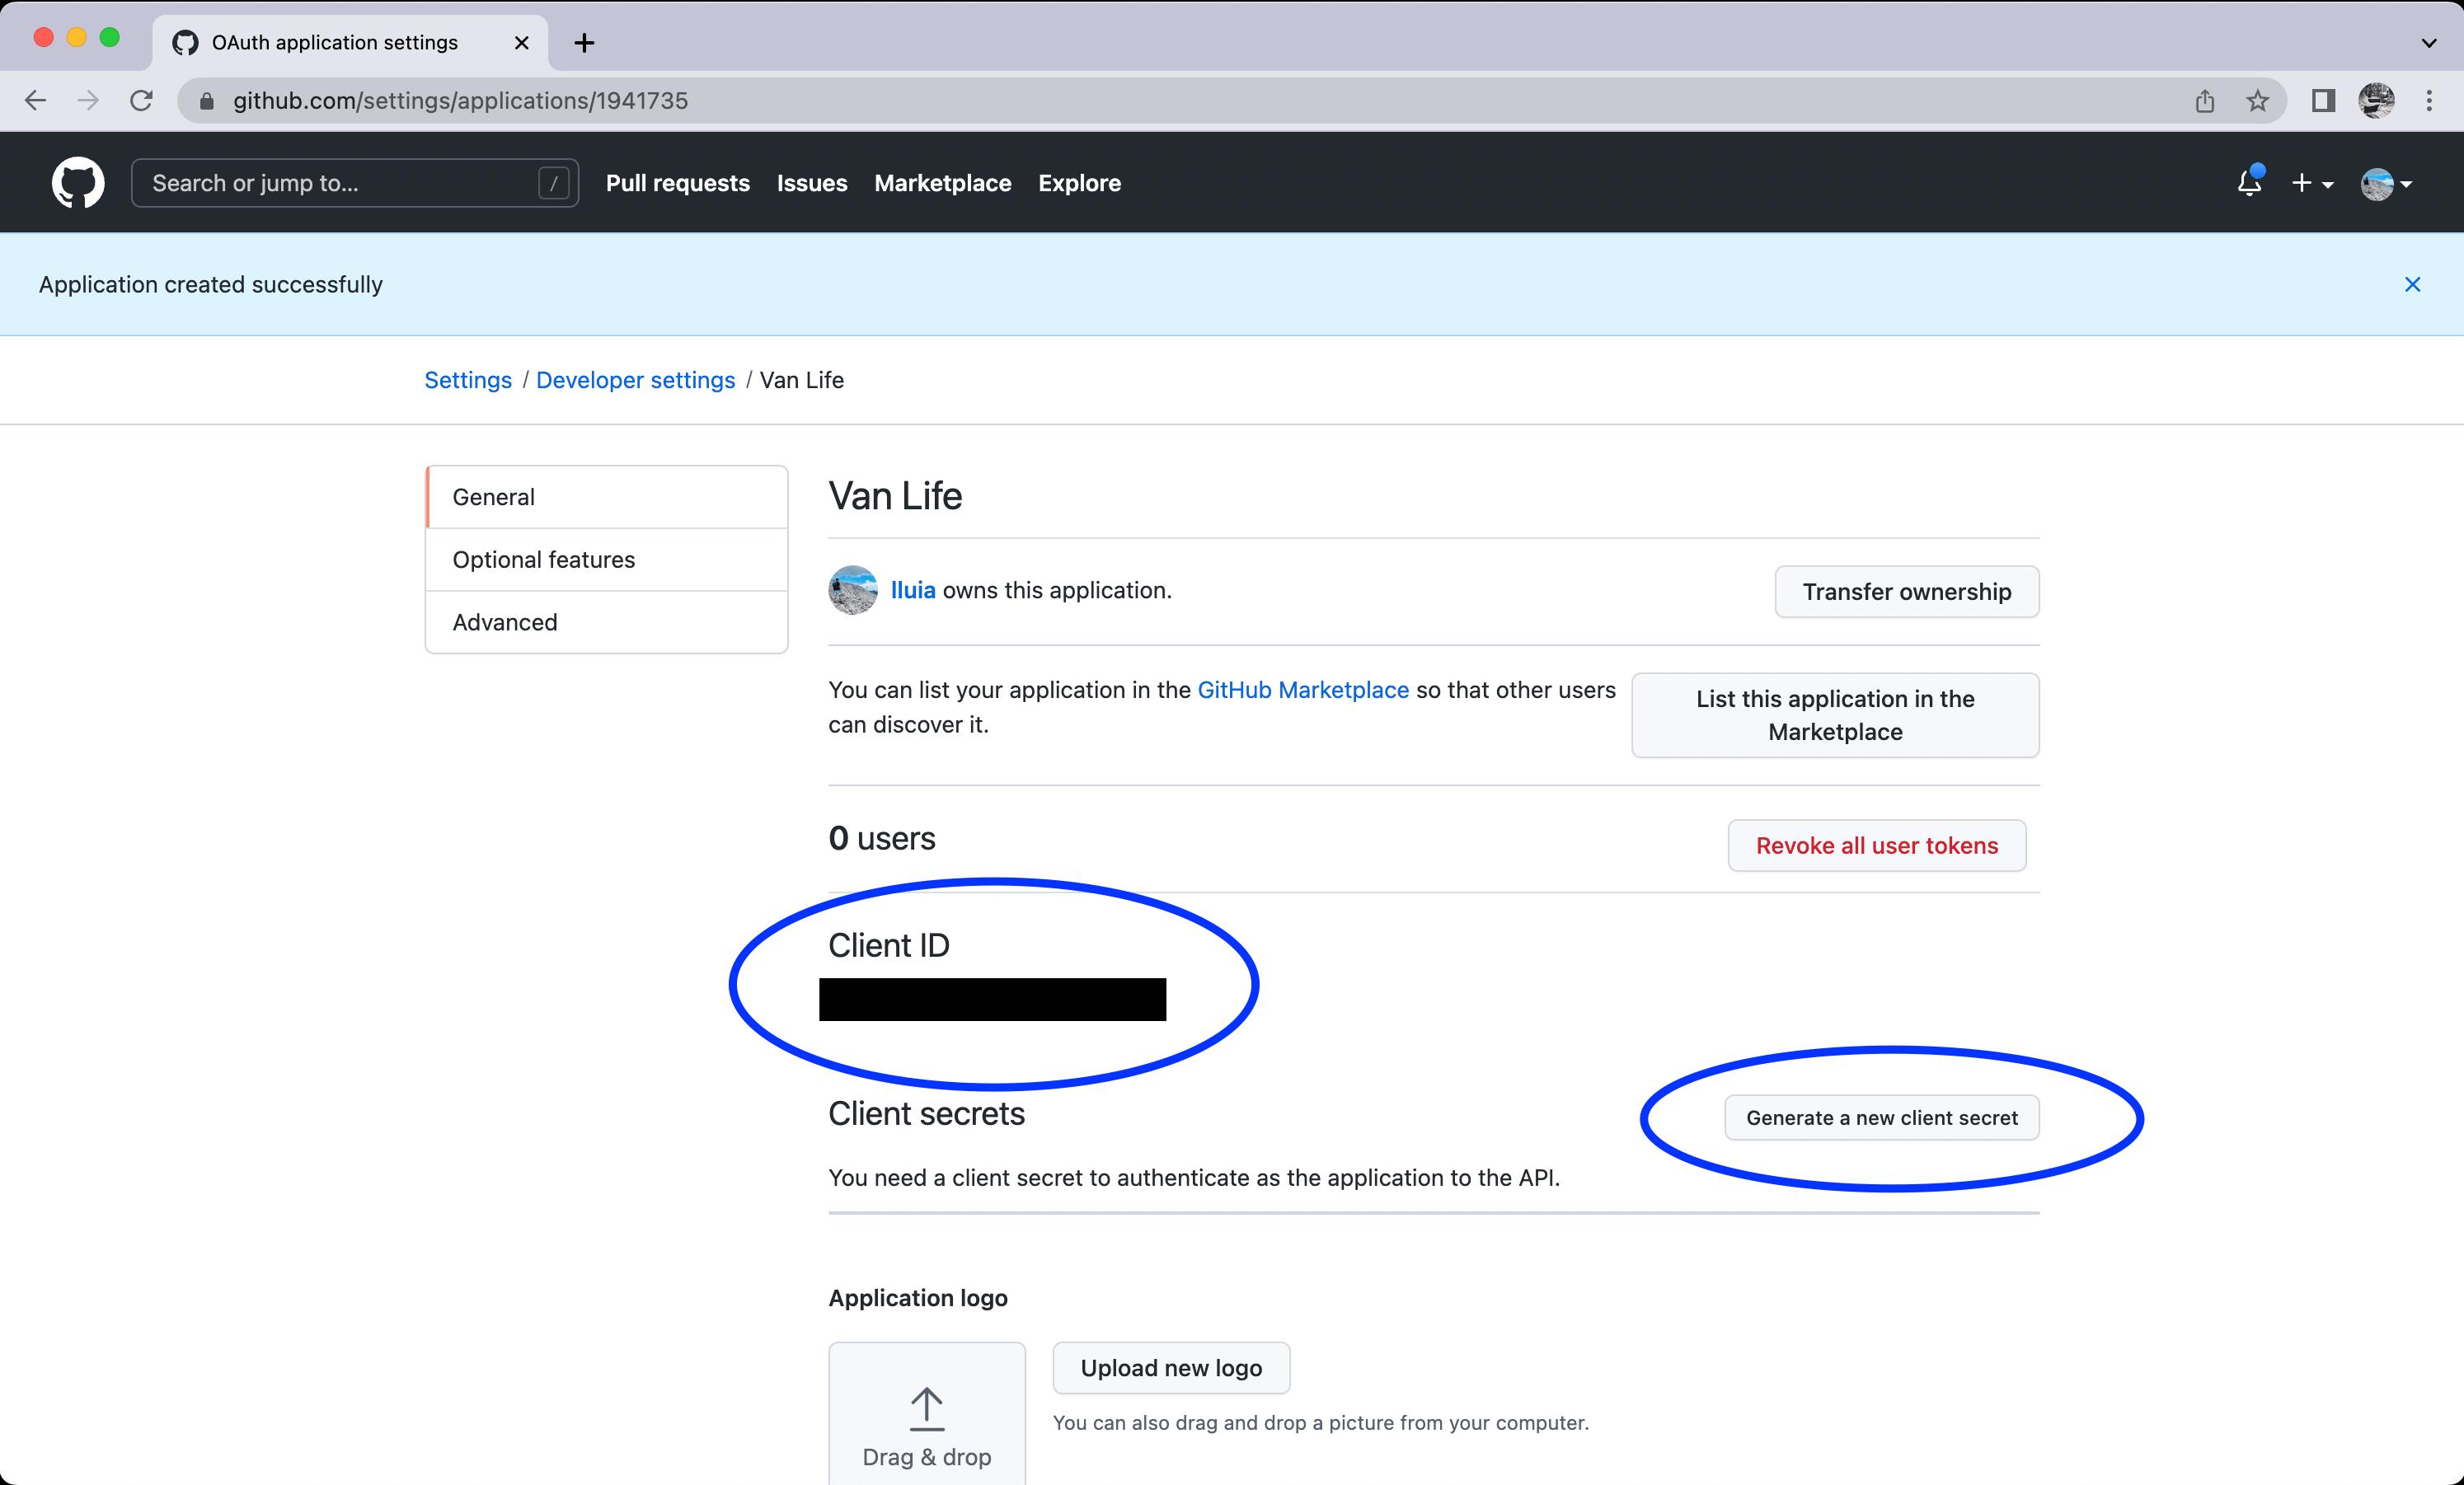Click the lluia username link

point(912,589)
